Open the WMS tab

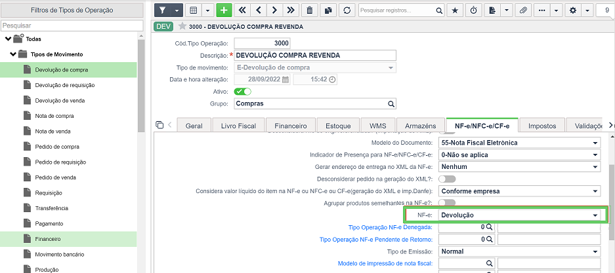(x=378, y=126)
